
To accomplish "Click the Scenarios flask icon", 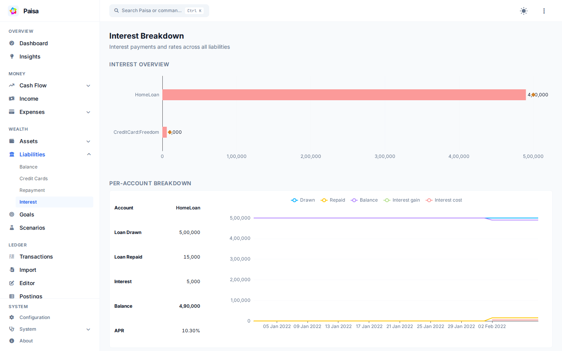I will pyautogui.click(x=12, y=228).
